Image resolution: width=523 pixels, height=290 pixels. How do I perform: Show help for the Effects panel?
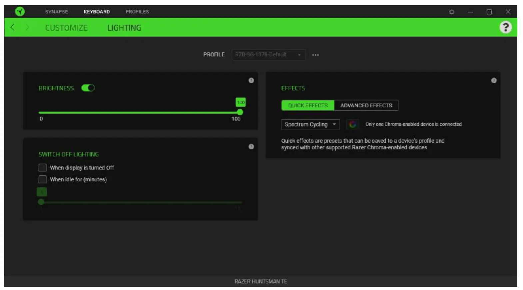pyautogui.click(x=494, y=80)
